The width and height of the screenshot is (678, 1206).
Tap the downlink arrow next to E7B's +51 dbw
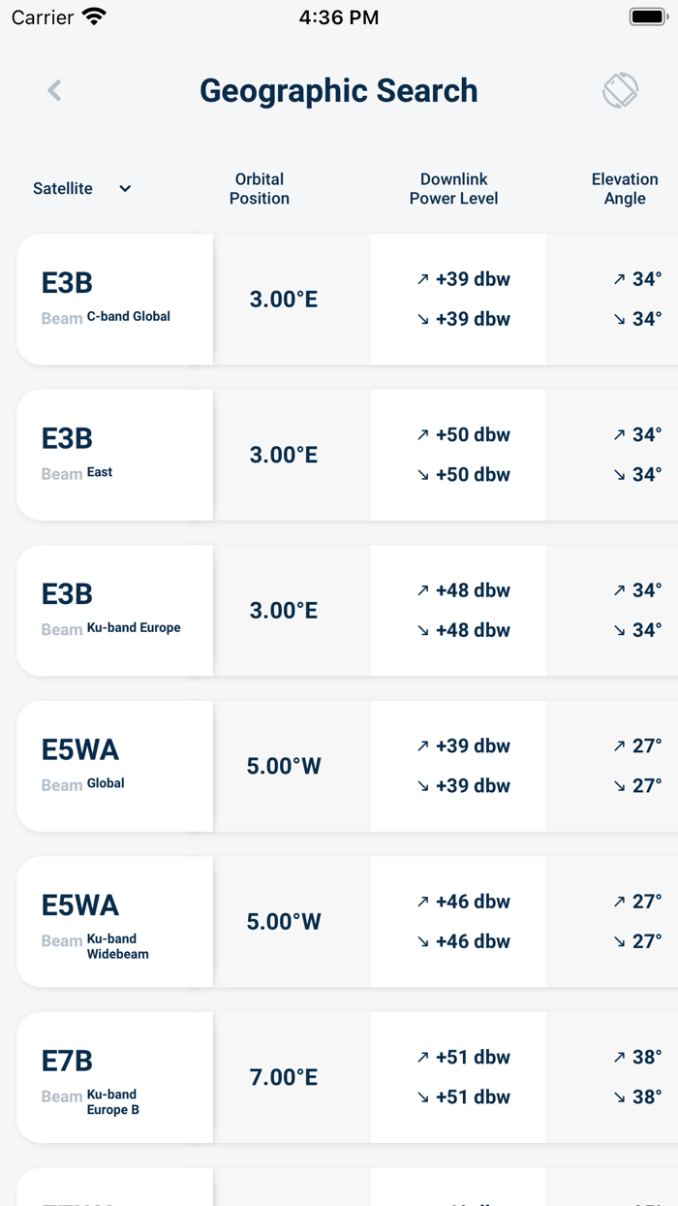pos(422,1096)
